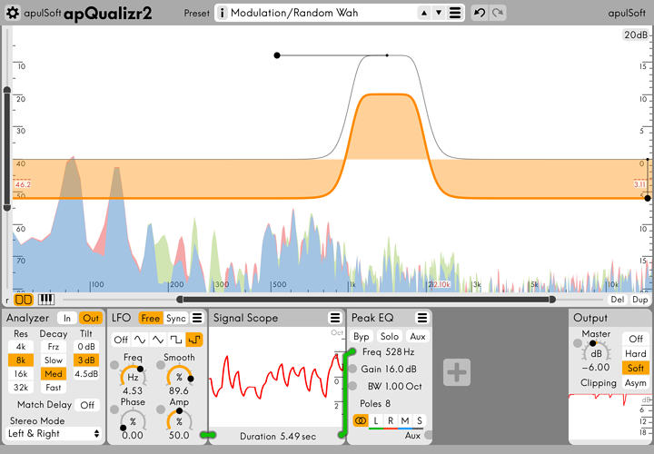Set analyzer decay to Fast

pos(54,388)
